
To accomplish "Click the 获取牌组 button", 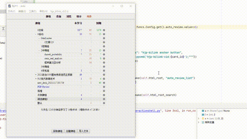I will 58,131.
